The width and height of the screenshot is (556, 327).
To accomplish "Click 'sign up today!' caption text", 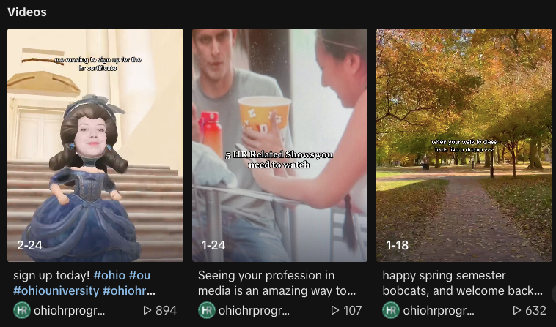I will pos(52,275).
